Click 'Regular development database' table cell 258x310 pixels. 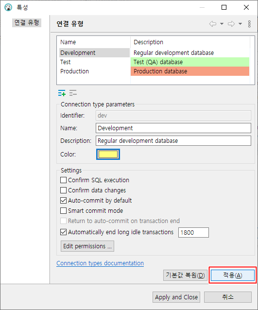point(190,53)
